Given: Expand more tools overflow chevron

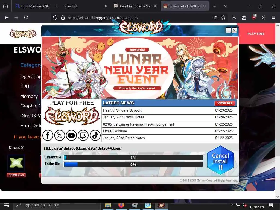Looking at the screenshot, I should [263, 17].
